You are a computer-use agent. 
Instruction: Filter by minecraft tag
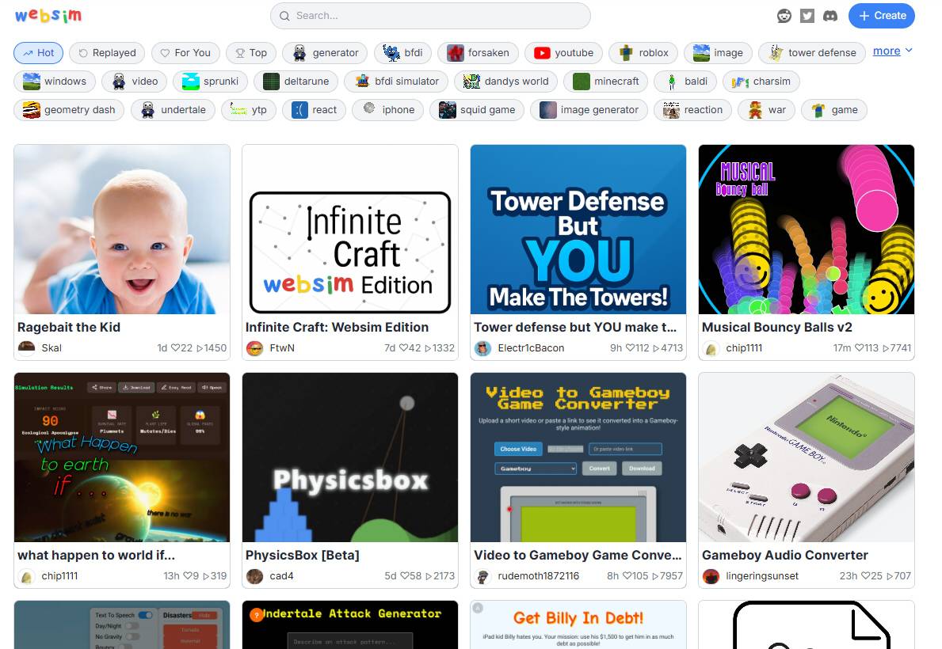point(605,81)
